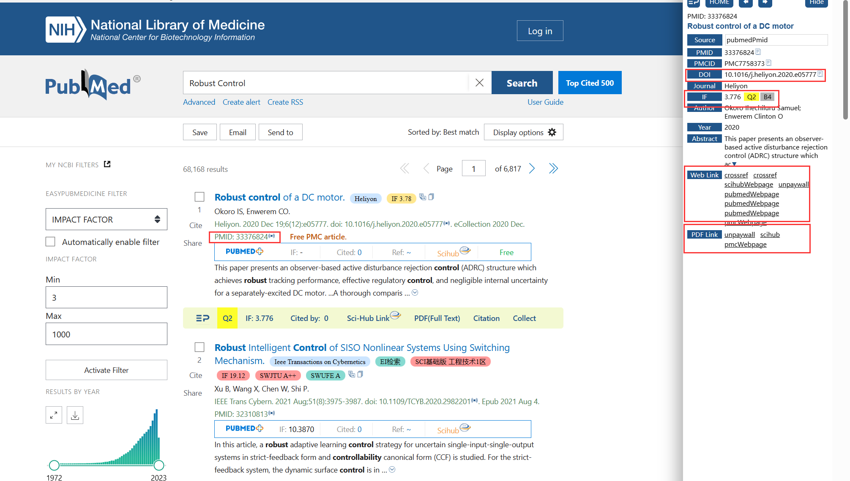850x481 pixels.
Task: Click the PUBMED plus logo in first result
Action: coord(244,252)
